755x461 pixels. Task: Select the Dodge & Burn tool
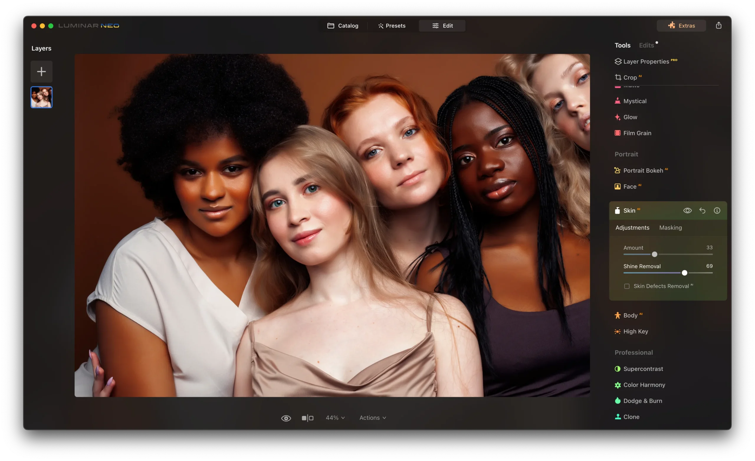click(x=642, y=401)
